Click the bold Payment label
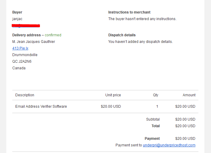The image size is (211, 153). click(152, 139)
